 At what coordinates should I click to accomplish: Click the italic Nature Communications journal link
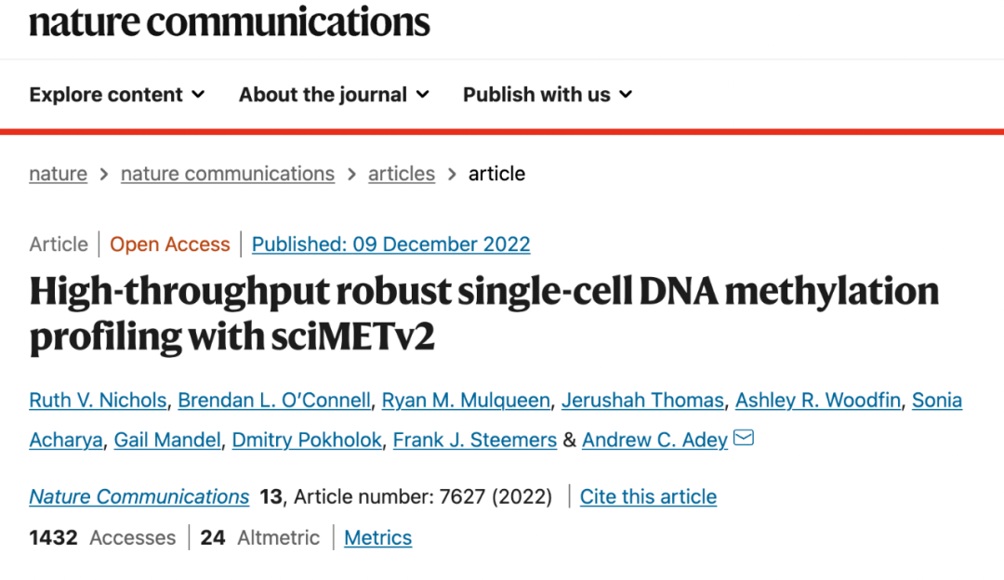point(139,497)
